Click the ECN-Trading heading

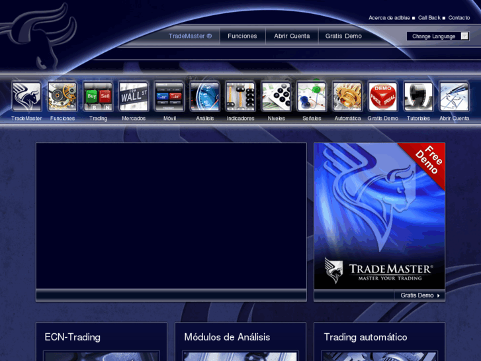click(x=72, y=337)
